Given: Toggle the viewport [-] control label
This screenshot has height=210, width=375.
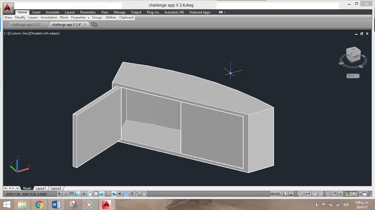Looking at the screenshot, I should tap(6, 34).
